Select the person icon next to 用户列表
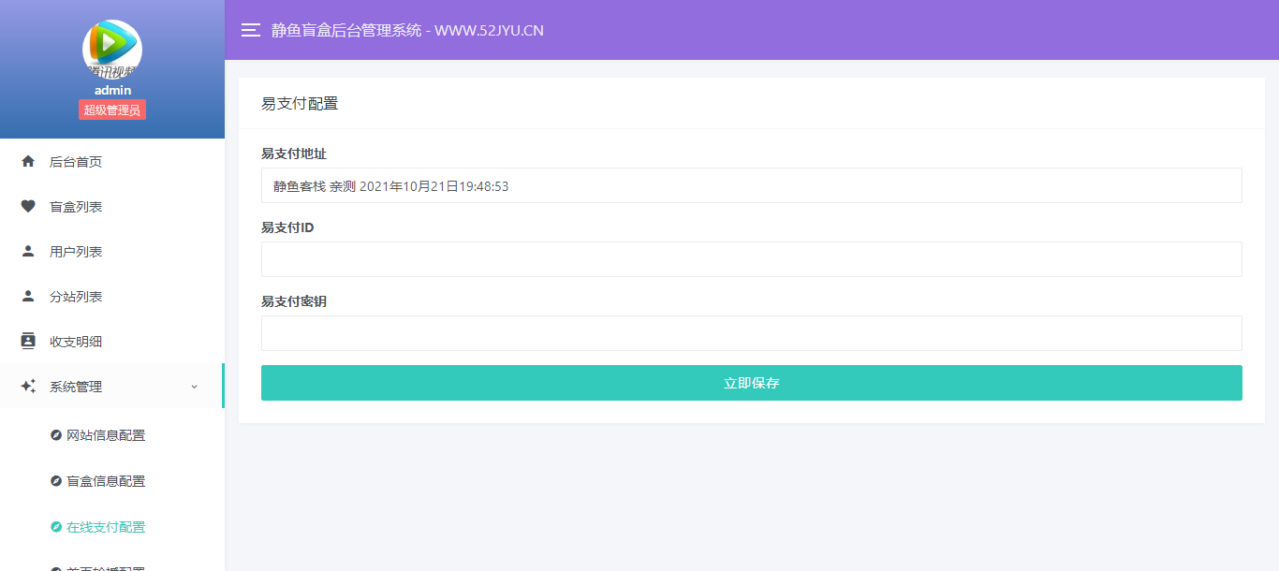The image size is (1279, 571). coord(28,252)
